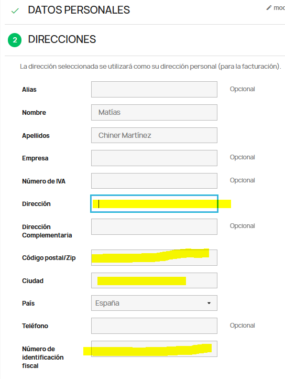Open the Direcciones section header
The image size is (285, 379).
point(62,39)
